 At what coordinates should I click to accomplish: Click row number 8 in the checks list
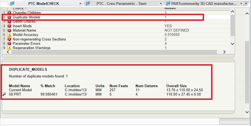click(x=4, y=43)
